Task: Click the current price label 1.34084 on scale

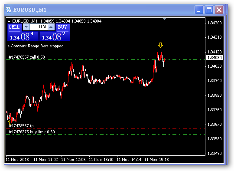Action: pyautogui.click(x=214, y=58)
